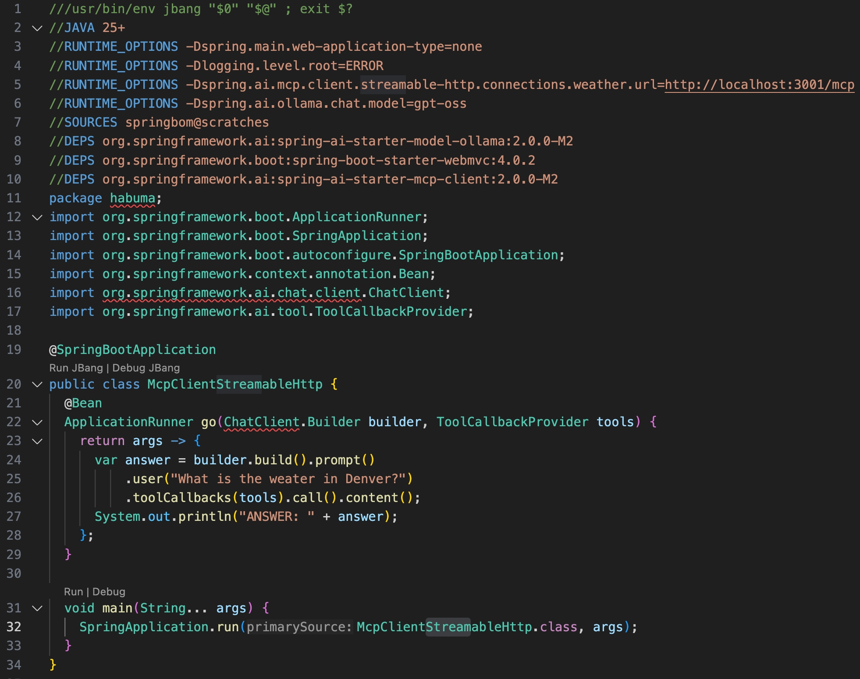Click Run above the main method
This screenshot has width=860, height=679.
(73, 592)
